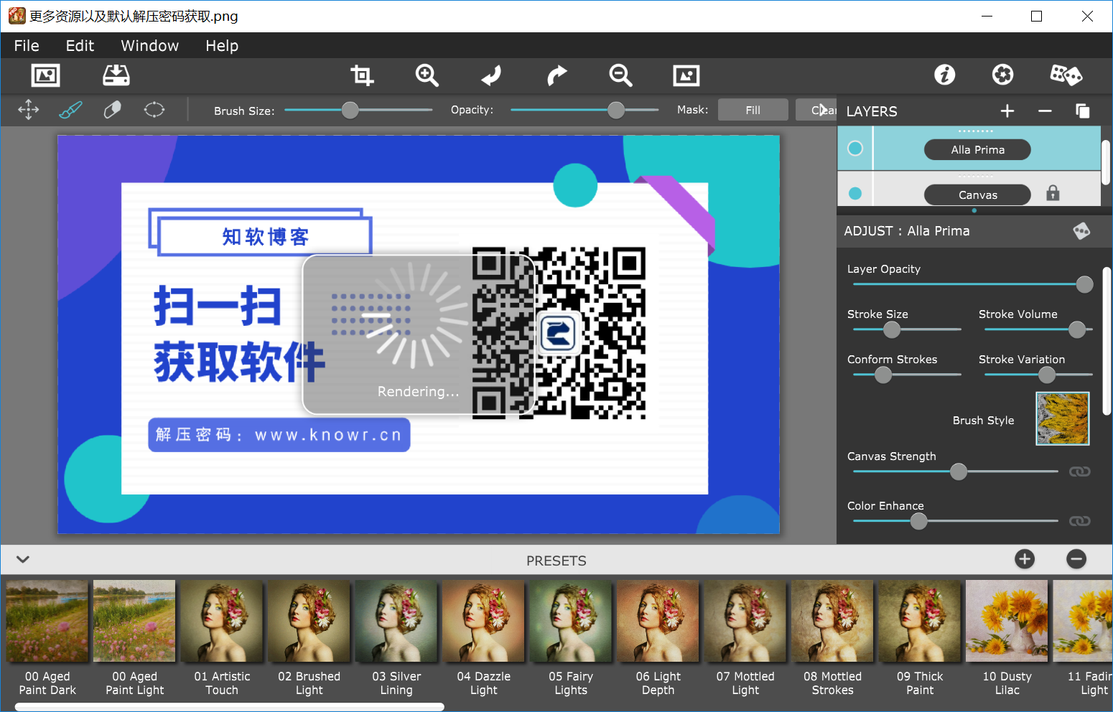
Task: Adjust the Stroke Volume slider
Action: (1038, 329)
